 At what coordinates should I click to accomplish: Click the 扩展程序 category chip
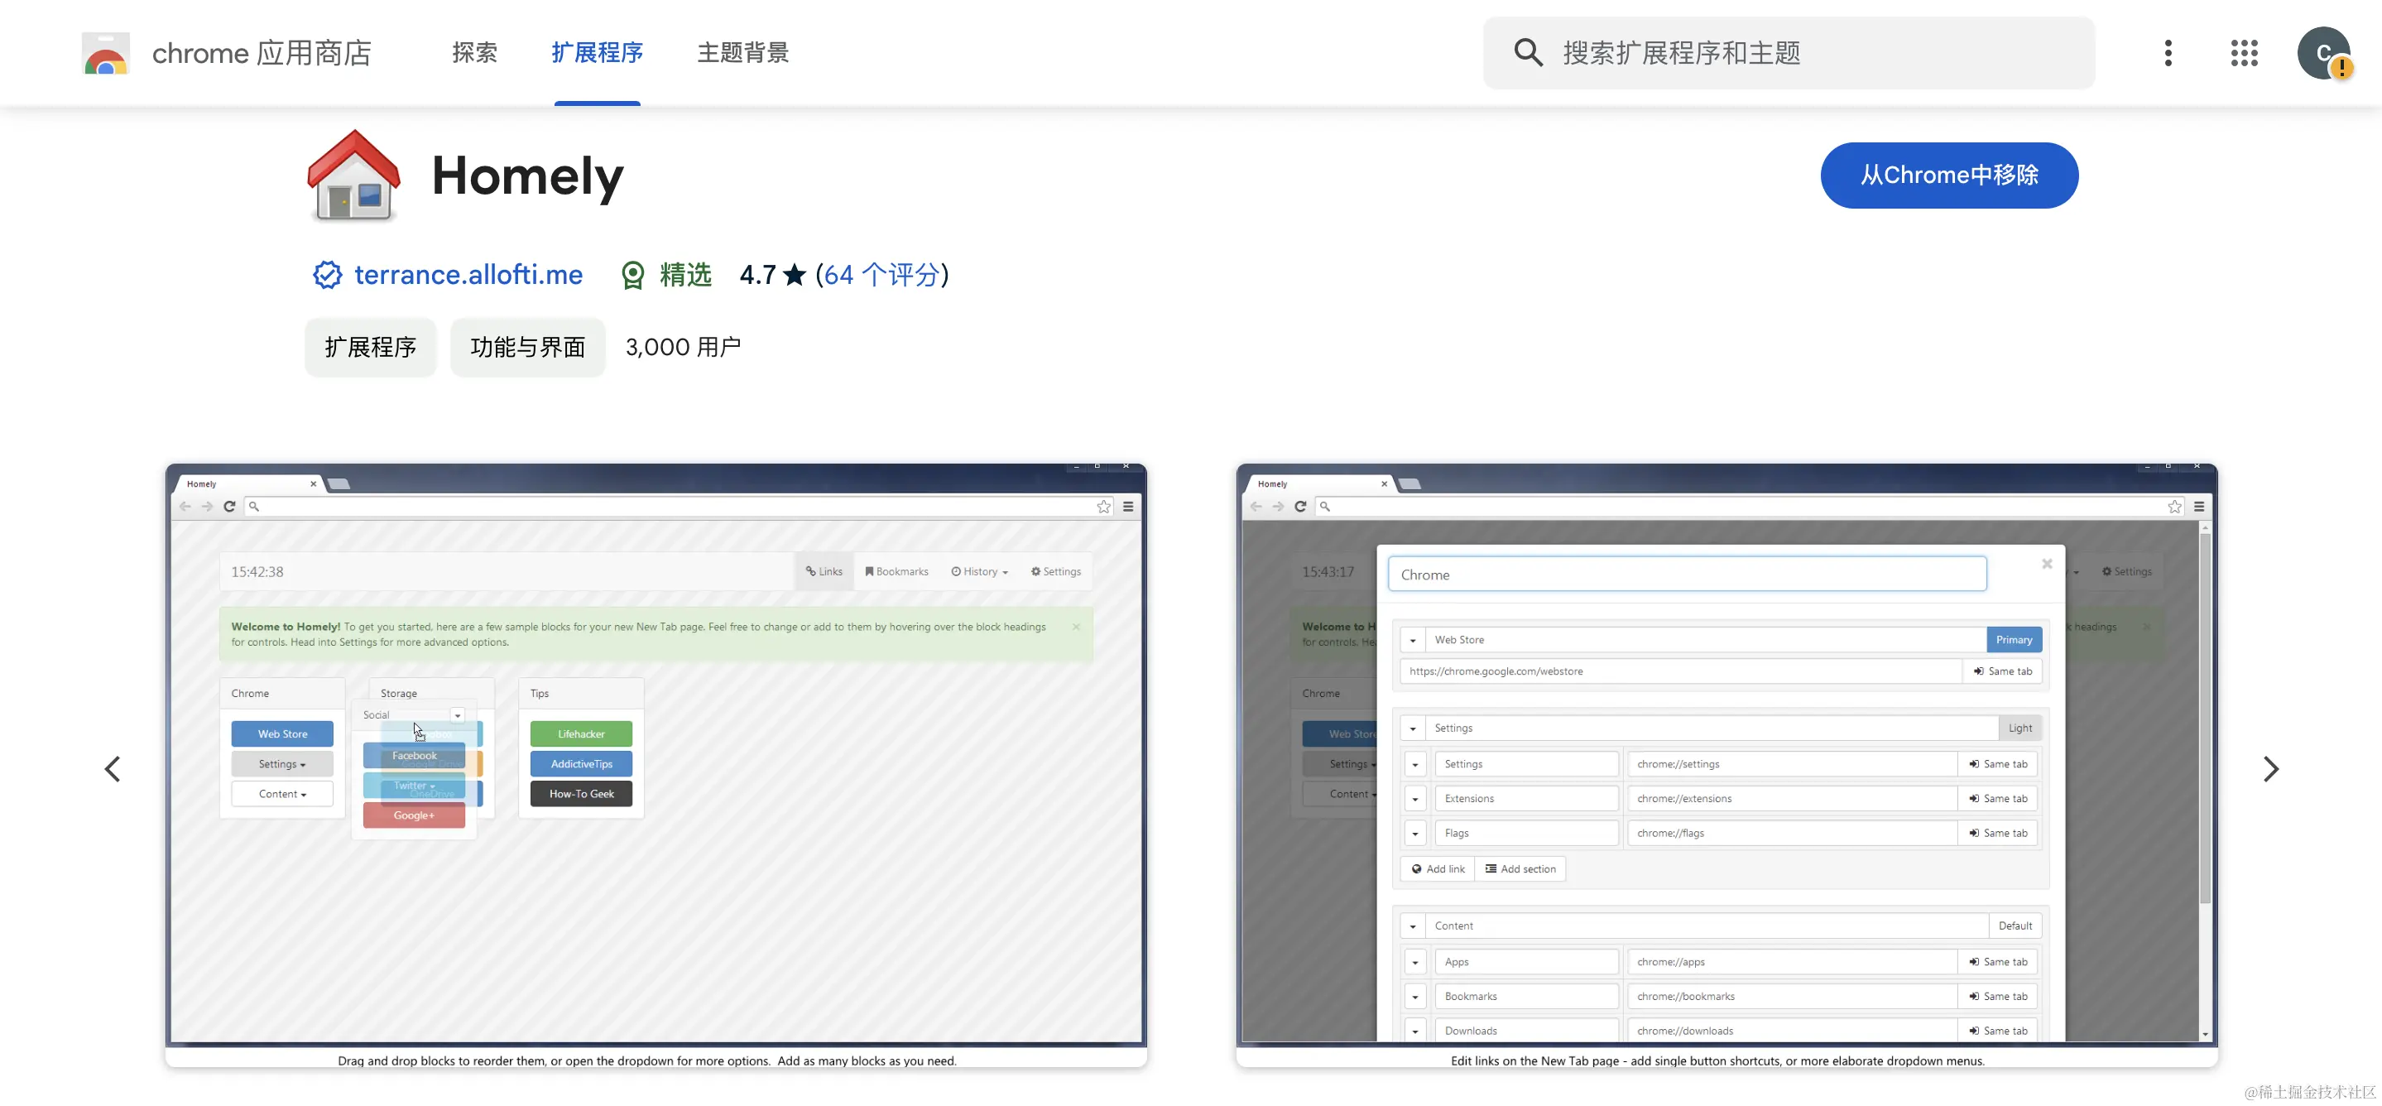tap(370, 347)
